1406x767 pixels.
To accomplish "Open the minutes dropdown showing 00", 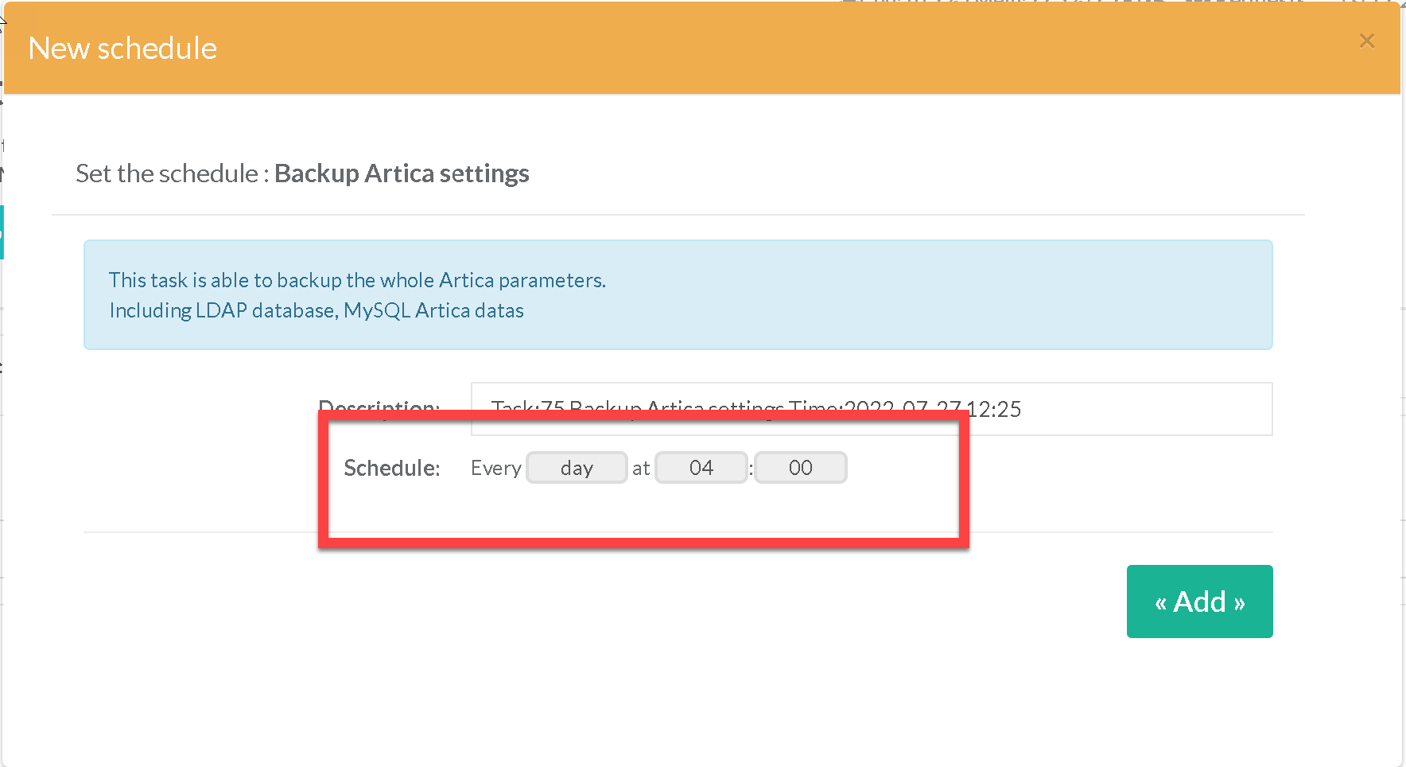I will click(800, 468).
